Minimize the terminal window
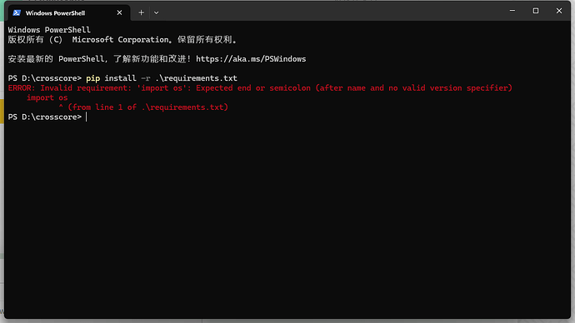The image size is (575, 323). coord(512,11)
